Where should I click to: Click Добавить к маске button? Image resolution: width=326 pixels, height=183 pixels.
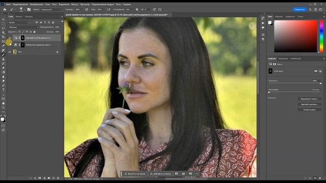[x=160, y=174]
